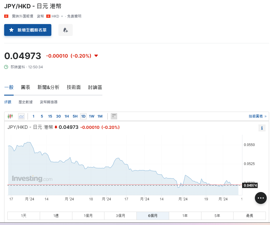Screen dimensions: 270x225
Task: Open the news layout icon beside timeframes
Action: click(114, 116)
